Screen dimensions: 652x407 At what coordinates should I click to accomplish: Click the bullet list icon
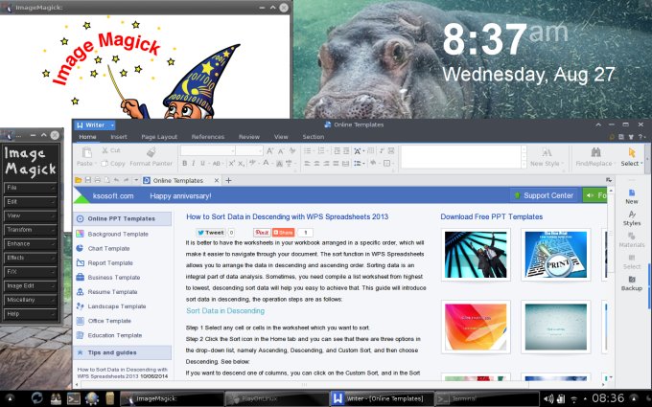(x=307, y=150)
